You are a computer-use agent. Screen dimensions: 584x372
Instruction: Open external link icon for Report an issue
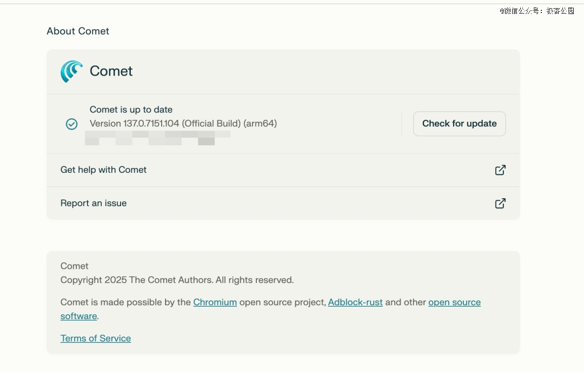click(500, 204)
